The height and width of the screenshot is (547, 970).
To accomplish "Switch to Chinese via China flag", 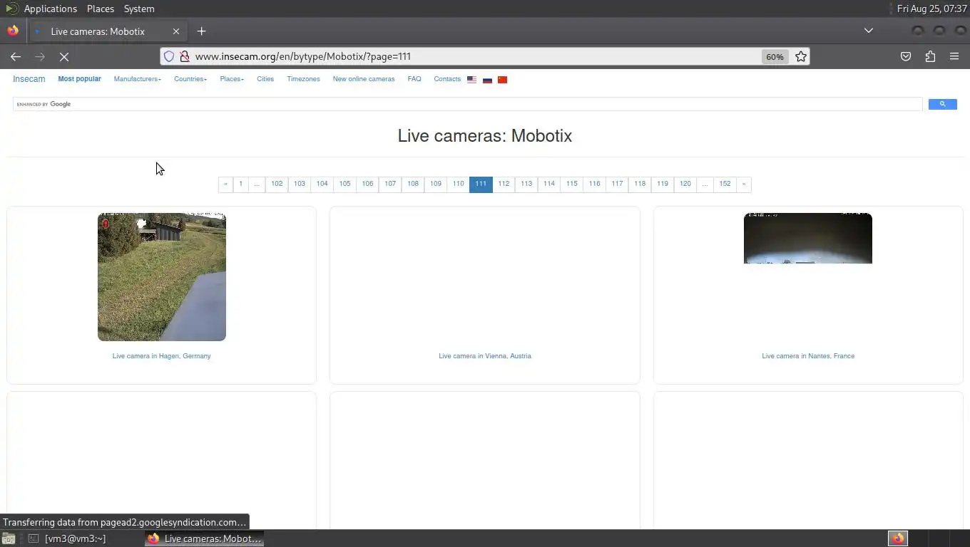I will (x=502, y=80).
